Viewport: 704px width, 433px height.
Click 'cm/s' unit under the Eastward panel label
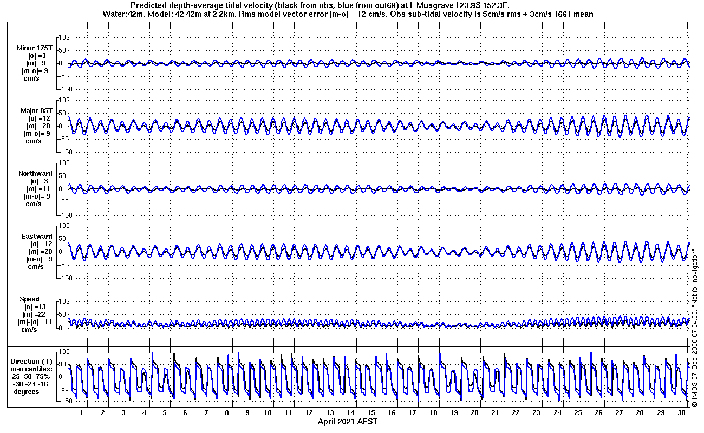tap(36, 267)
